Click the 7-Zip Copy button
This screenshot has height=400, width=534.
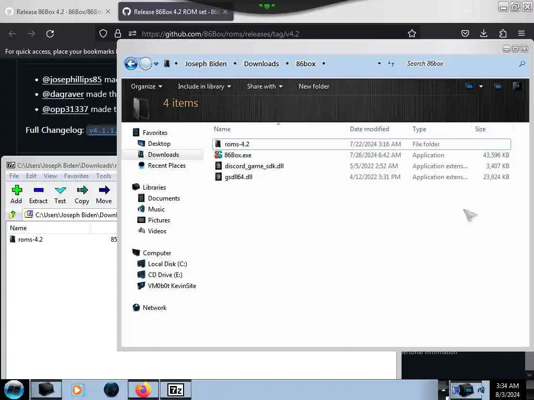(x=82, y=195)
